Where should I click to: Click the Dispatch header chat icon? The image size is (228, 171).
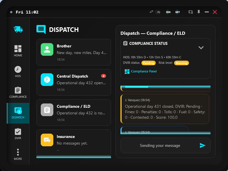(x=41, y=29)
